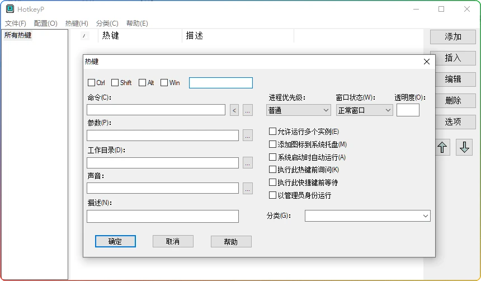Click the 取消 button
Image resolution: width=481 pixels, height=281 pixels.
[x=173, y=241]
